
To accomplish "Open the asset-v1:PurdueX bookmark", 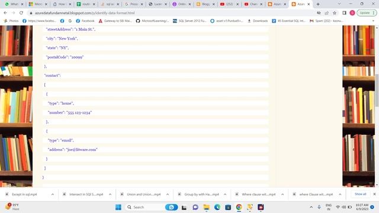I will click(227, 21).
